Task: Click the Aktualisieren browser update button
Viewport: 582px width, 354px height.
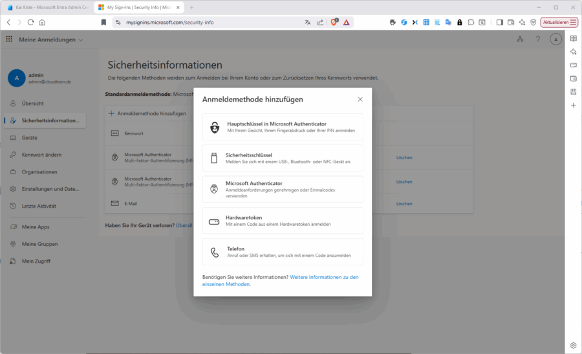Action: (x=559, y=22)
